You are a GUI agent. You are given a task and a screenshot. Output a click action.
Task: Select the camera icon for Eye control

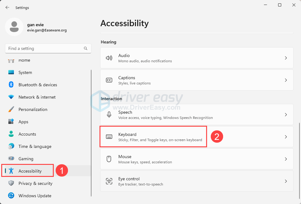109,181
